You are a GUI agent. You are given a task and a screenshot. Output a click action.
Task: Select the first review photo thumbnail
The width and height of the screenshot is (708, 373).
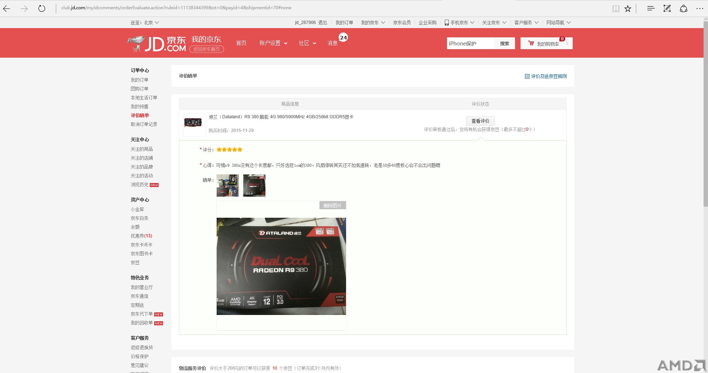coord(228,186)
